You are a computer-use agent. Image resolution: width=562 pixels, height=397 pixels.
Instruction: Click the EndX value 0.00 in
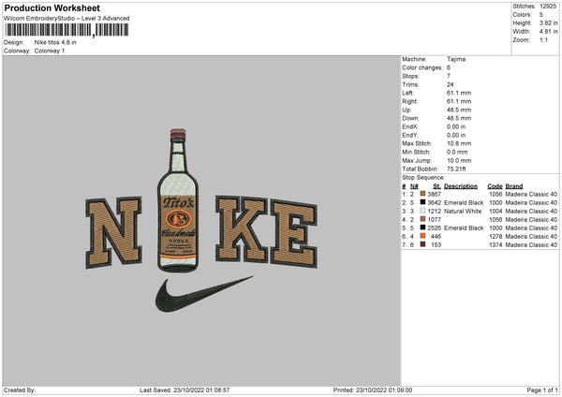pyautogui.click(x=456, y=126)
